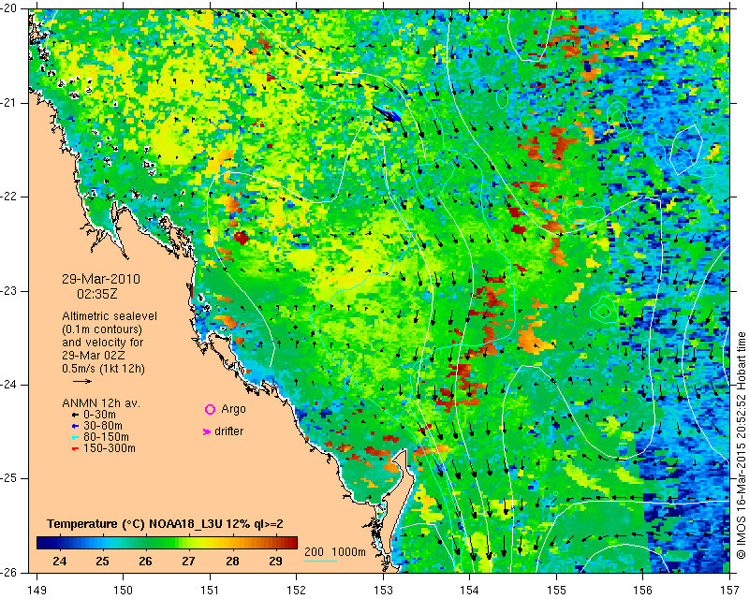Click the temperature color bar at 29
Image resolution: width=749 pixels, height=599 pixels.
tap(275, 543)
